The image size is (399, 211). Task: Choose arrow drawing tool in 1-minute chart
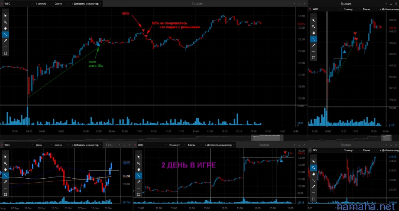[x=5, y=41]
